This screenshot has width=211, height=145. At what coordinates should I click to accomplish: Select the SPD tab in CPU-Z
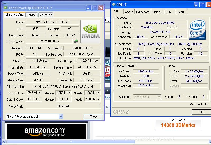coord(168,12)
